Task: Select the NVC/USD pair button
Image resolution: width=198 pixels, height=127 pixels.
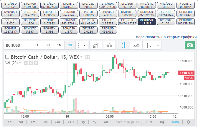Action: tap(11, 14)
